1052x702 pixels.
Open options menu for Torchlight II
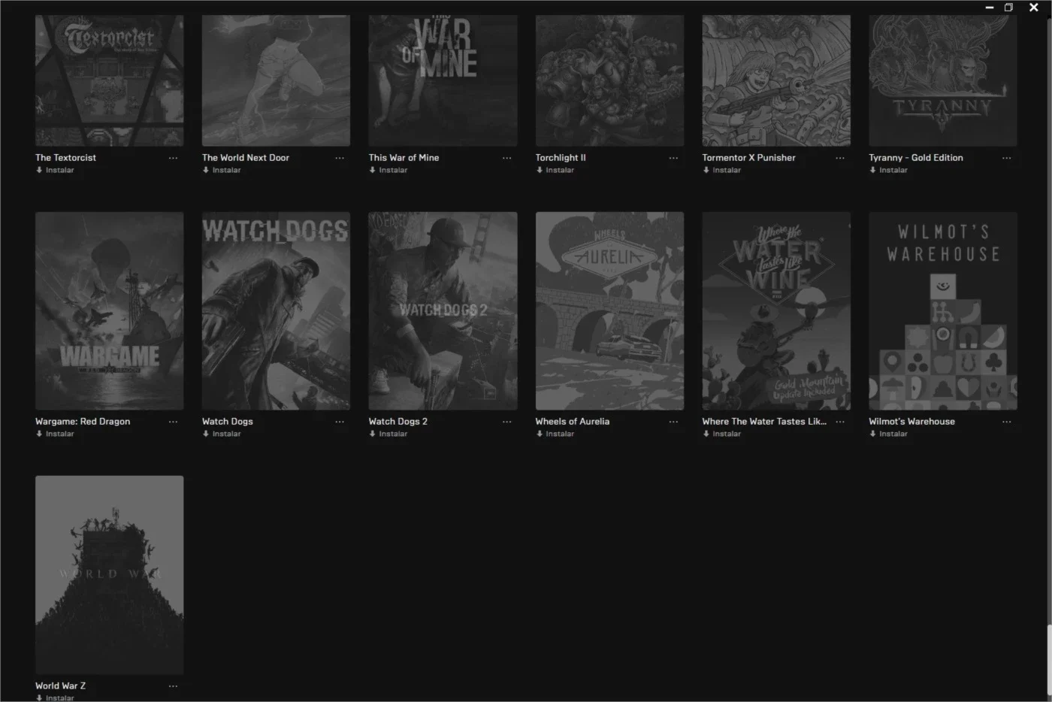coord(673,158)
